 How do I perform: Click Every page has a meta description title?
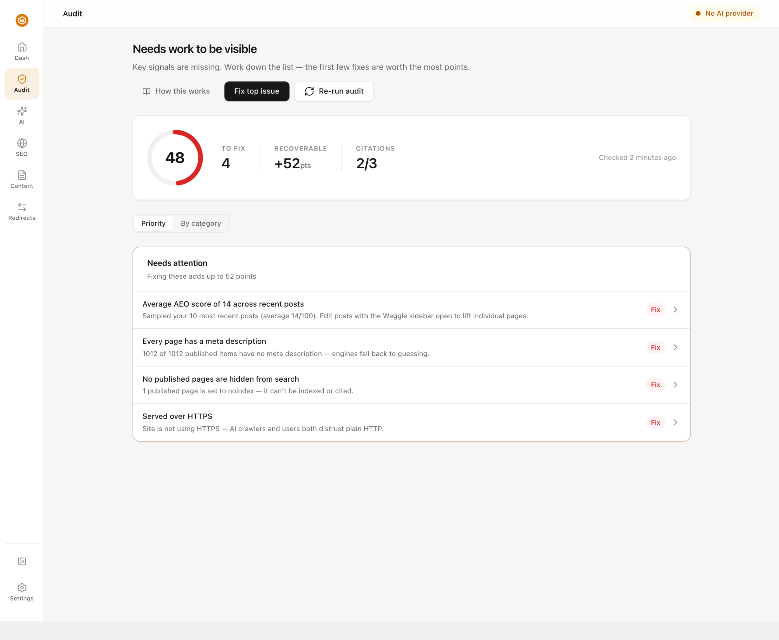tap(204, 341)
